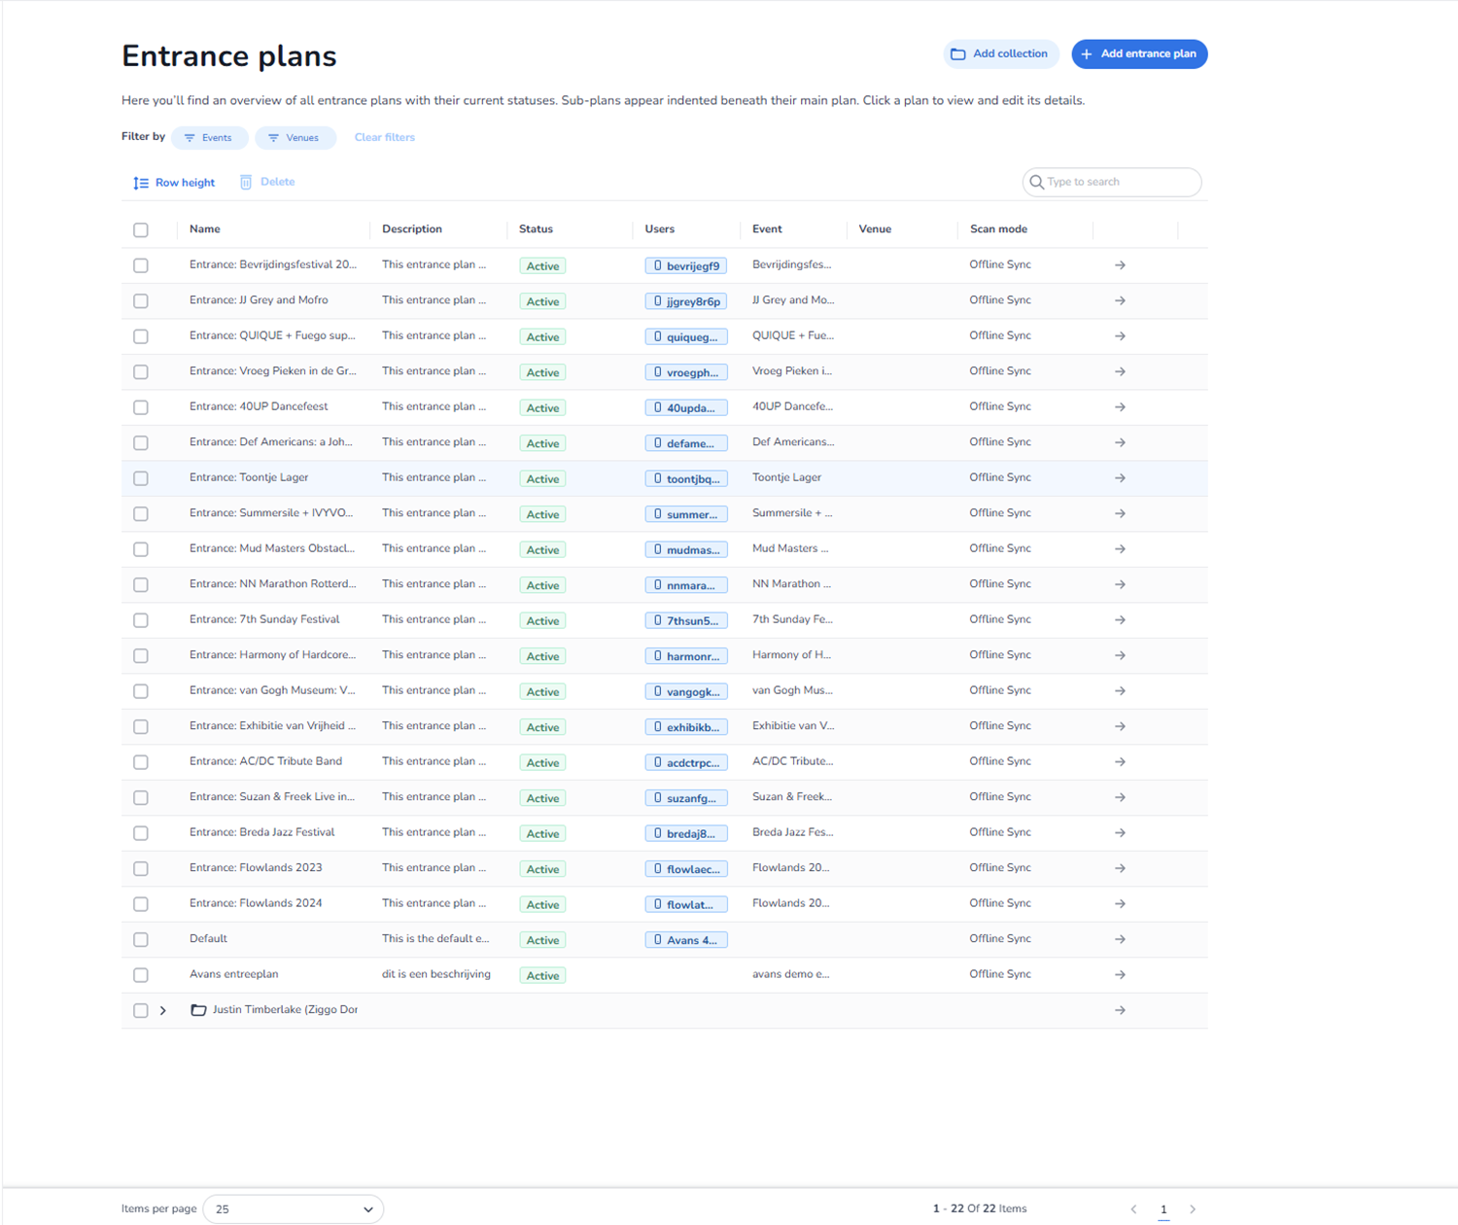Click arrow for Entrance: Flowlands 2024 row
This screenshot has width=1458, height=1225.
[1120, 904]
